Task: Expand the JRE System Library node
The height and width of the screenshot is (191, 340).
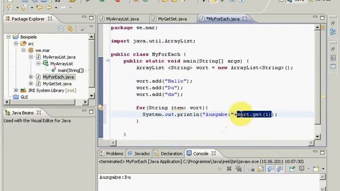Action: [x=16, y=90]
